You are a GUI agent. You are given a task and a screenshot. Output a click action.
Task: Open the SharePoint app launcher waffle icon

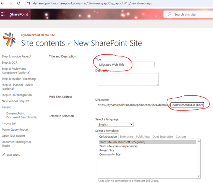[3, 14]
